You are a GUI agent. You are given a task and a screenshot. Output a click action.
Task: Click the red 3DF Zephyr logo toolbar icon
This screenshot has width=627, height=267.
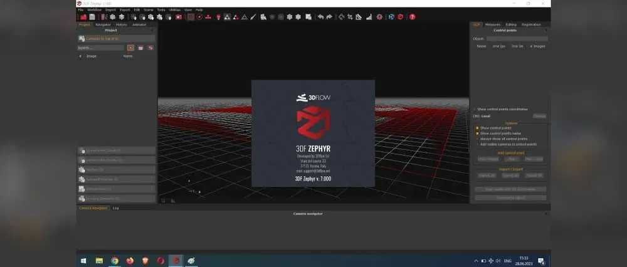tap(400, 17)
